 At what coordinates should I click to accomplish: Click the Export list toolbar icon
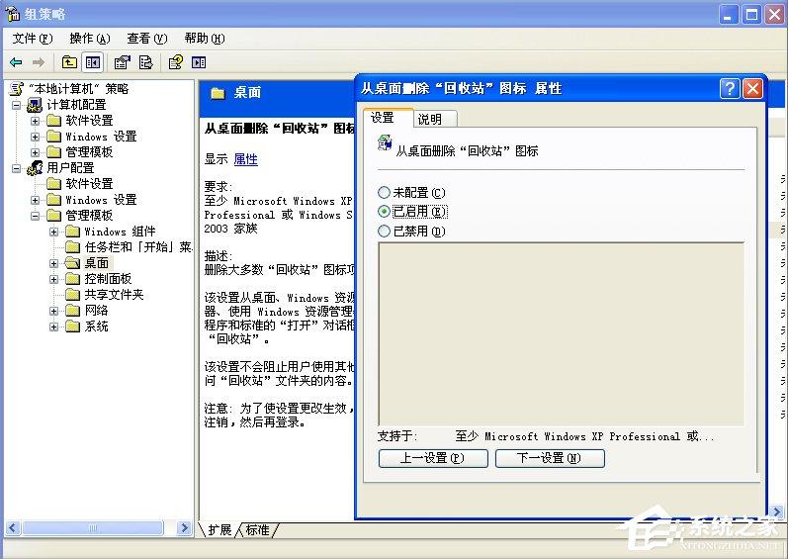coord(145,62)
